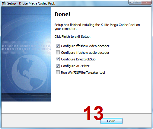This screenshot has width=153, height=129.
Task: Maximize the Setup window
Action: (x=138, y=2)
